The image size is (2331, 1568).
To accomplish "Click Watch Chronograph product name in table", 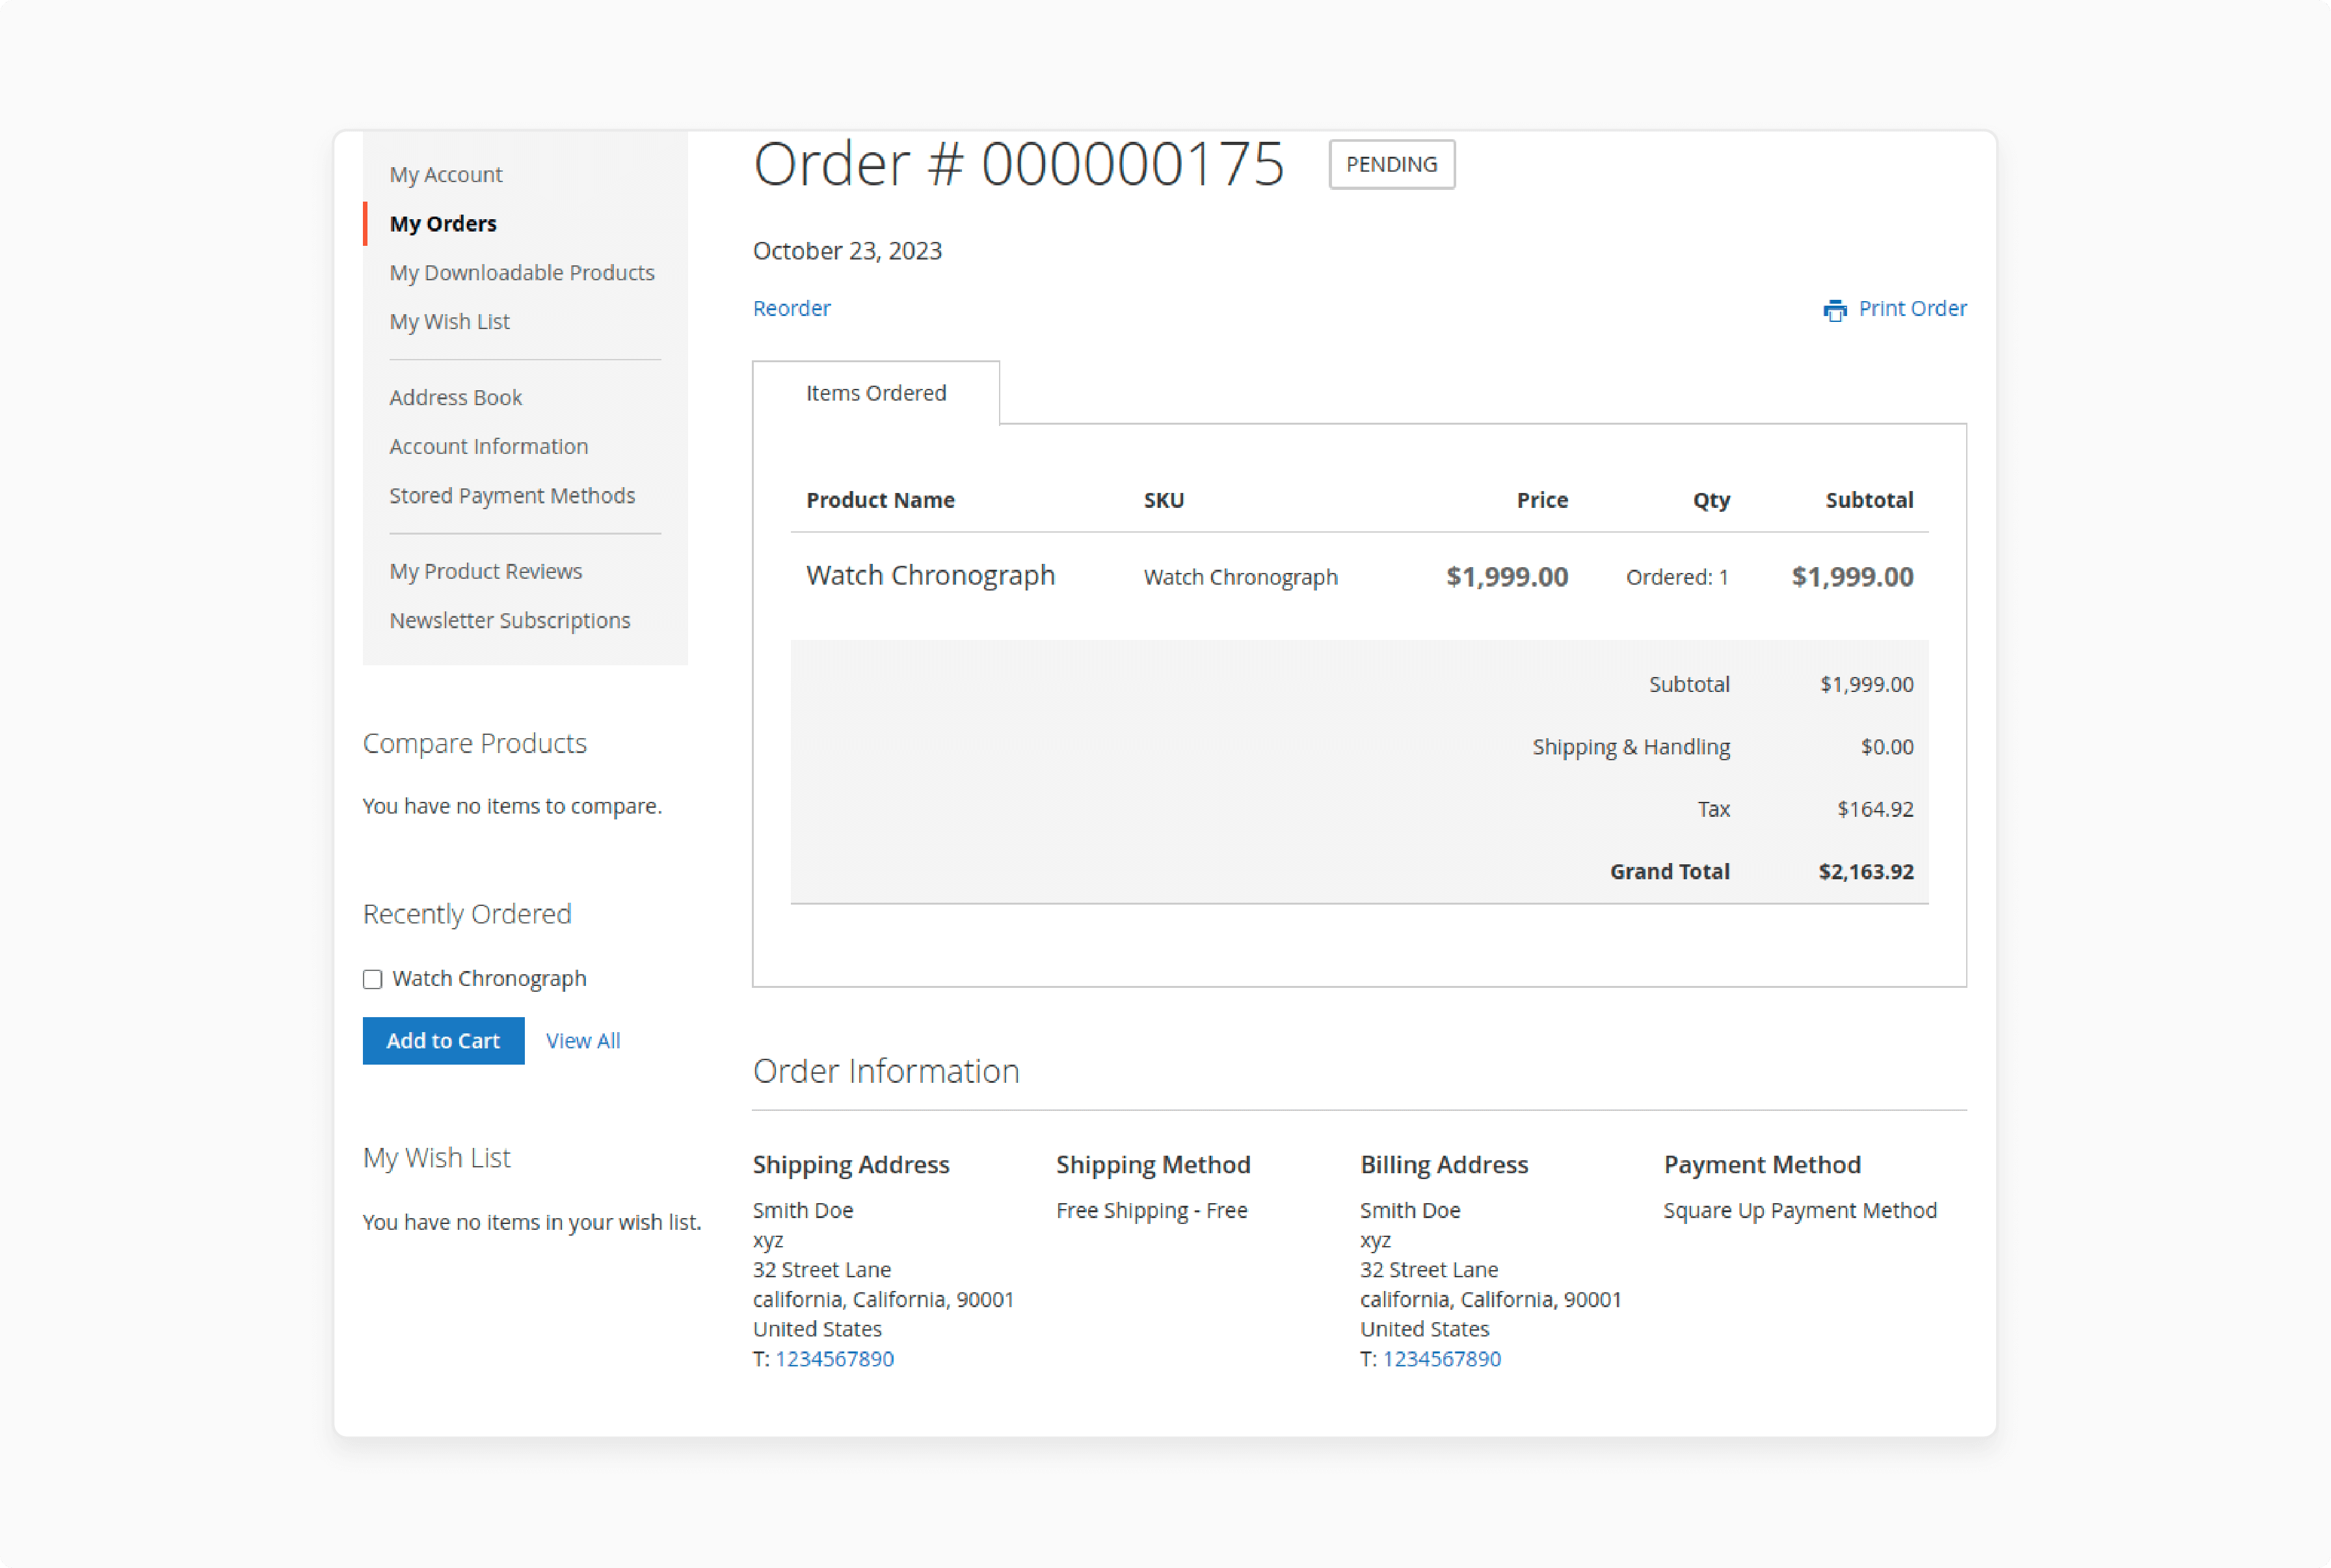I will pos(931,575).
